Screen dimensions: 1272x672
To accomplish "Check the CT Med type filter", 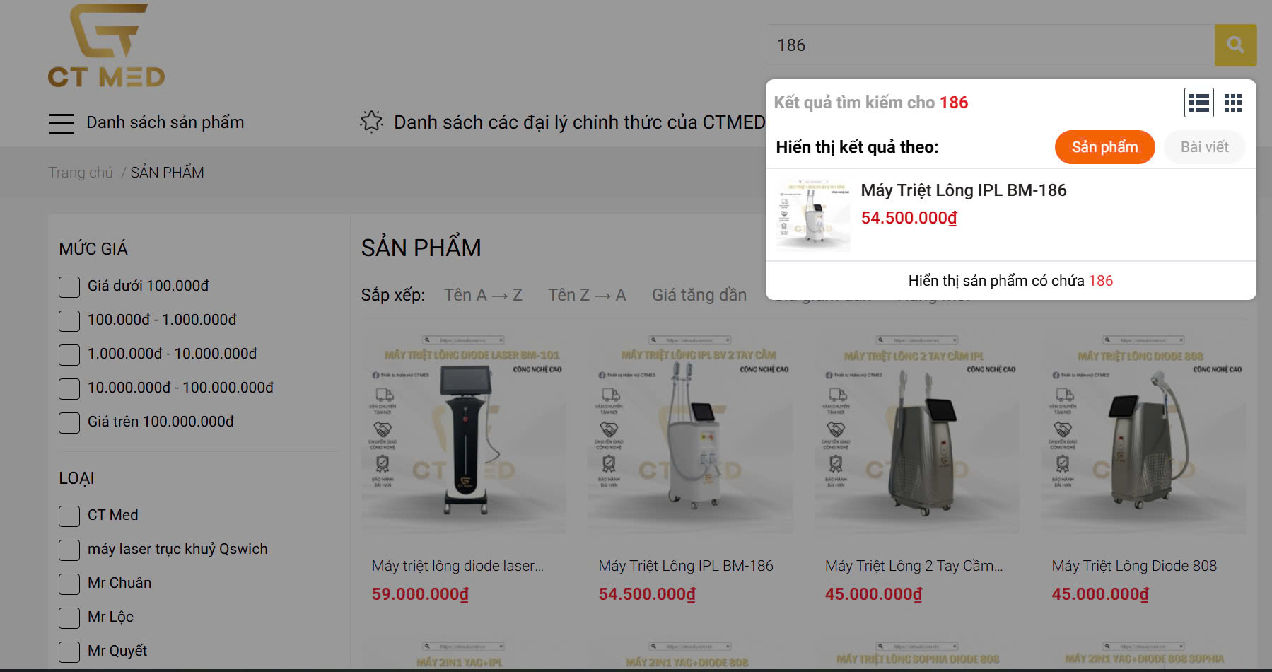I will point(69,516).
